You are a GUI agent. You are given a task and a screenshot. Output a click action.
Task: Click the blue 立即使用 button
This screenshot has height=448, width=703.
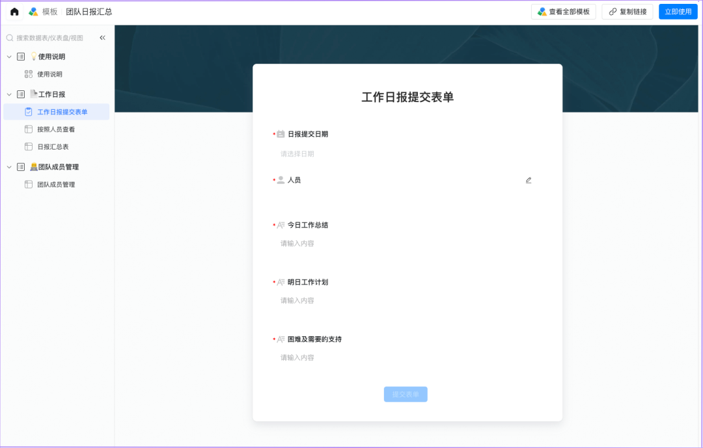click(678, 12)
